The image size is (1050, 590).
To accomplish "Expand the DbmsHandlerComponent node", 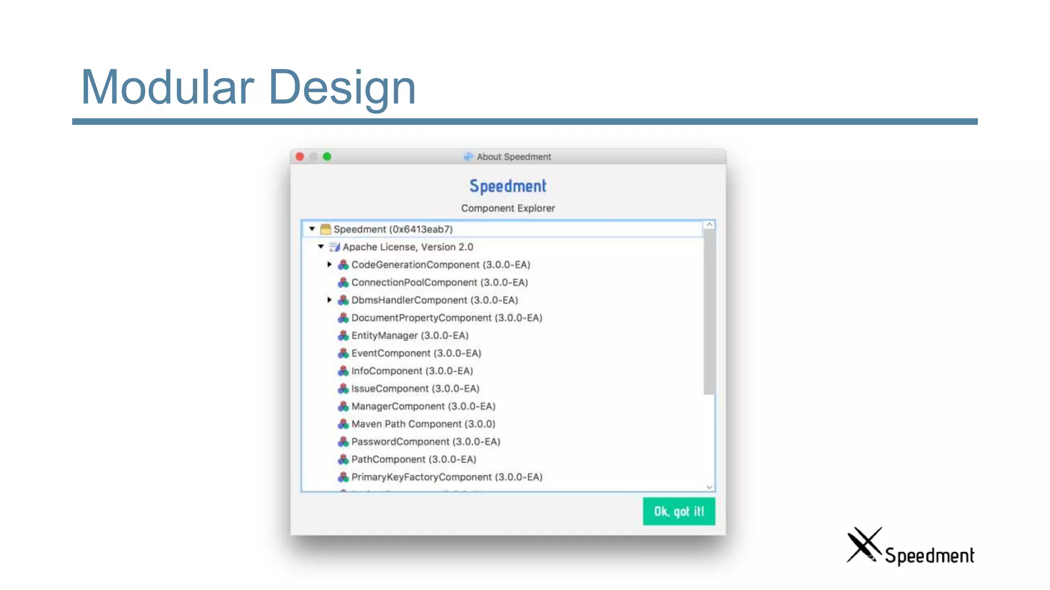I will pos(330,300).
